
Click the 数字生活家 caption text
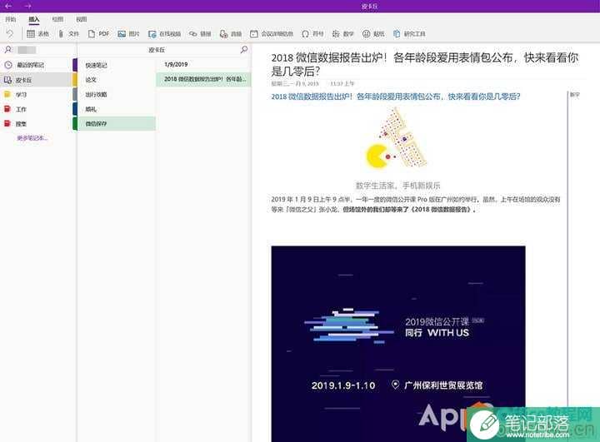point(398,186)
